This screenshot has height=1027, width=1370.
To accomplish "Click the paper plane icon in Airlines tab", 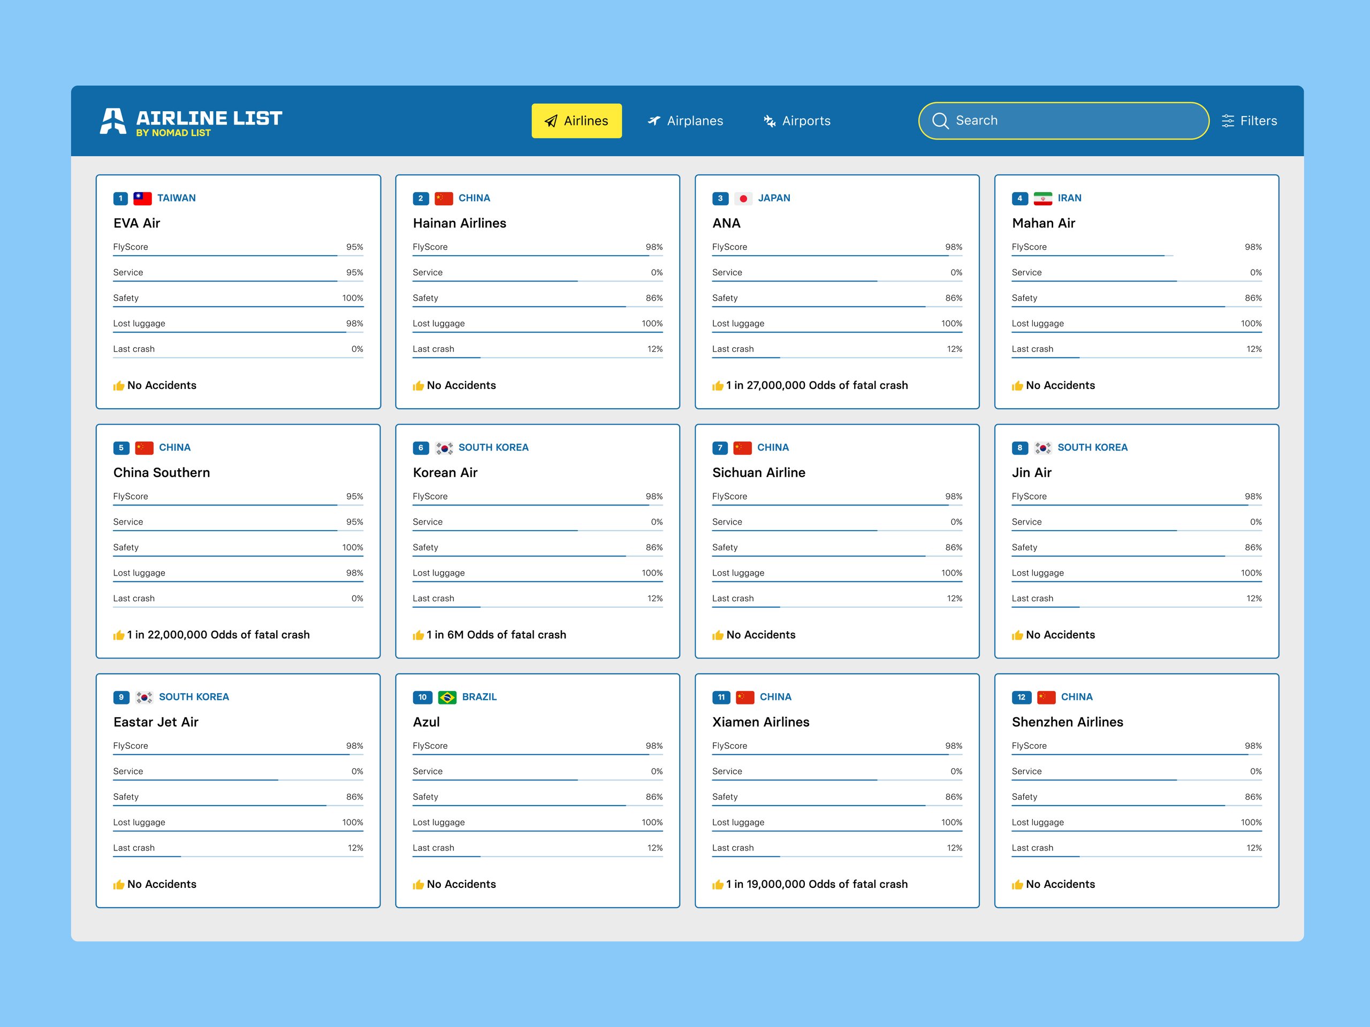I will coord(551,121).
